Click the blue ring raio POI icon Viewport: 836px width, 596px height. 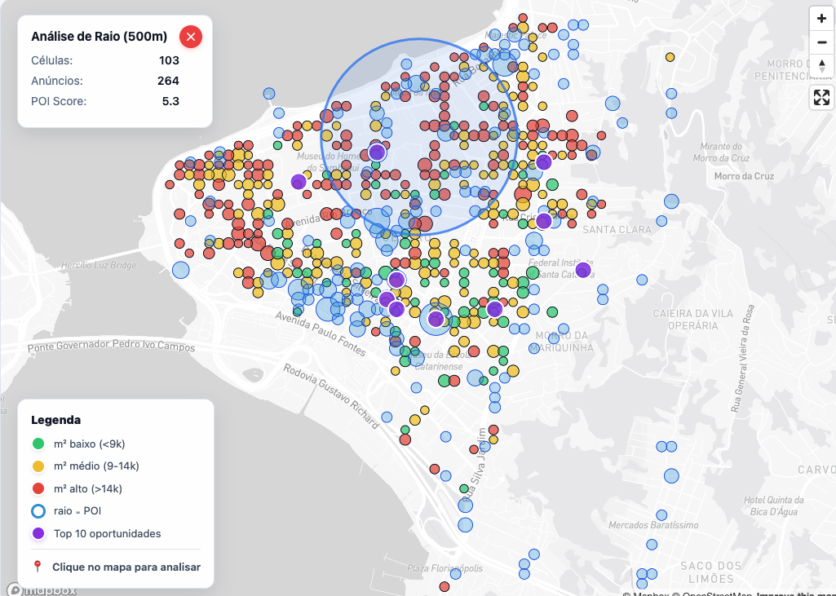(x=38, y=511)
